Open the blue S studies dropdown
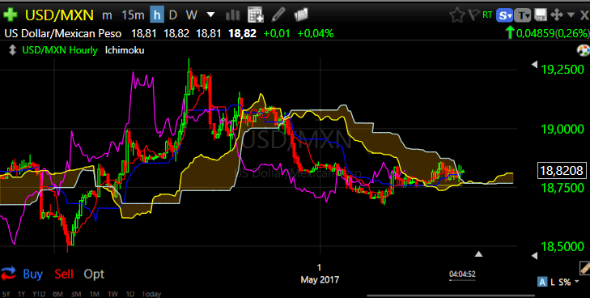This screenshot has height=298, width=590. tap(504, 15)
